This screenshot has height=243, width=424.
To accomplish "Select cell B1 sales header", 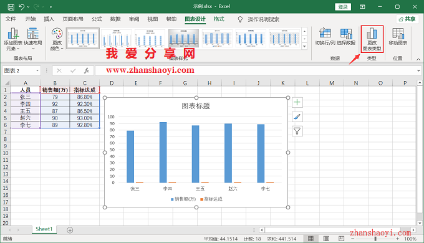I will point(55,90).
